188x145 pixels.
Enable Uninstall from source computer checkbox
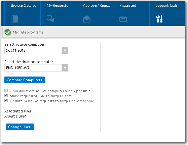click(6, 90)
